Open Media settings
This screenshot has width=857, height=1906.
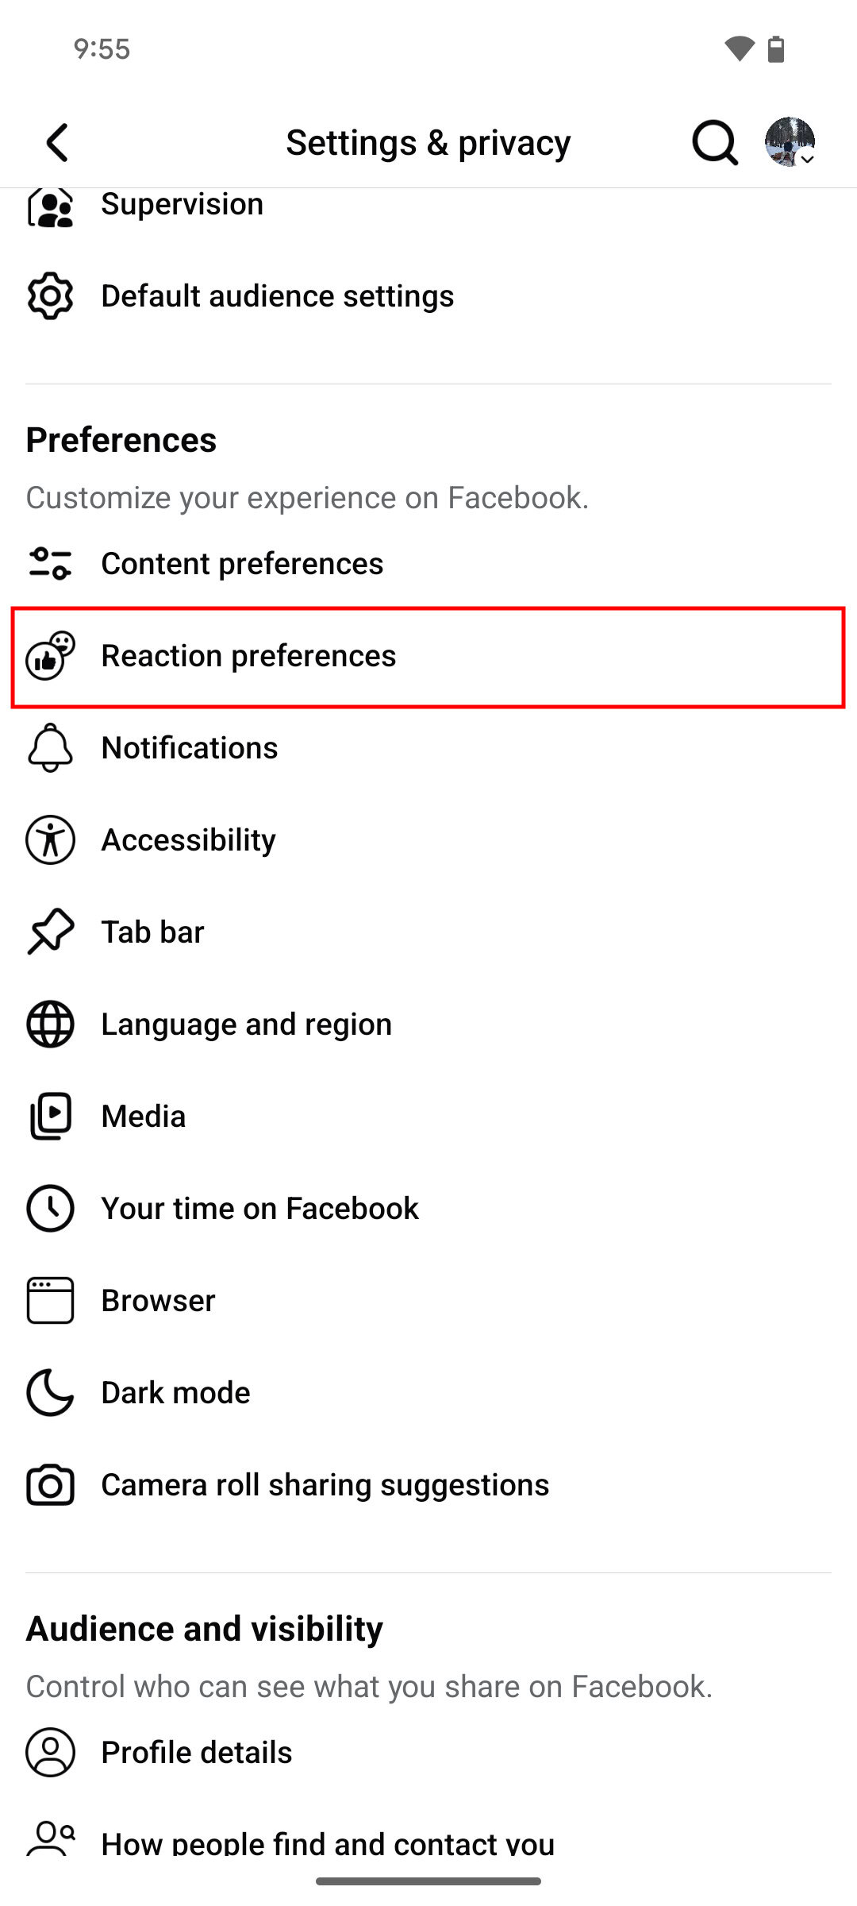144,1117
